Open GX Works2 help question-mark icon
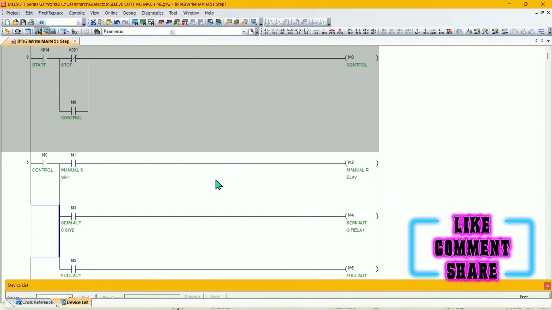The width and height of the screenshot is (552, 310). [41, 22]
